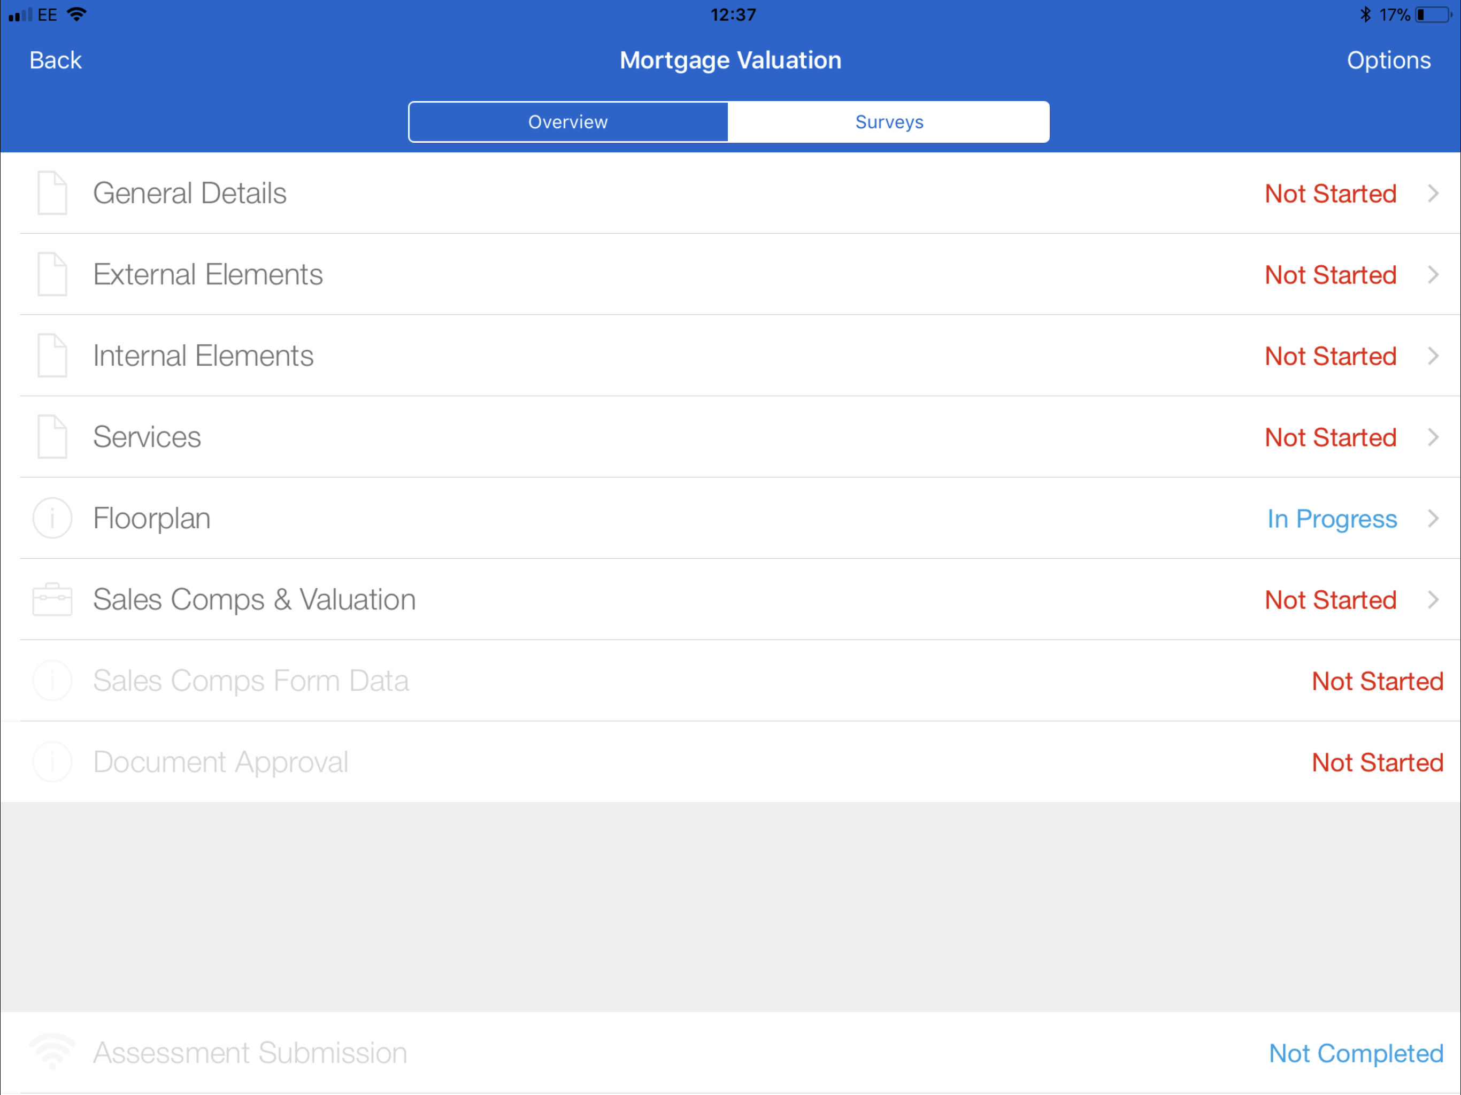Viewport: 1461px width, 1095px height.
Task: Open Services via its chevron
Action: [1433, 437]
